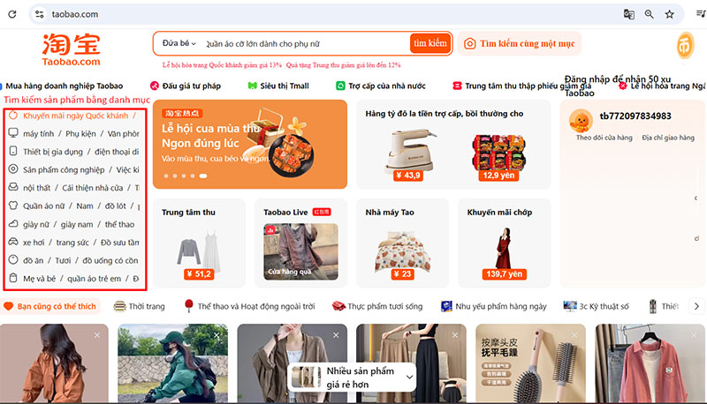Open the translate page icon in address bar
The height and width of the screenshot is (404, 707).
pos(629,14)
